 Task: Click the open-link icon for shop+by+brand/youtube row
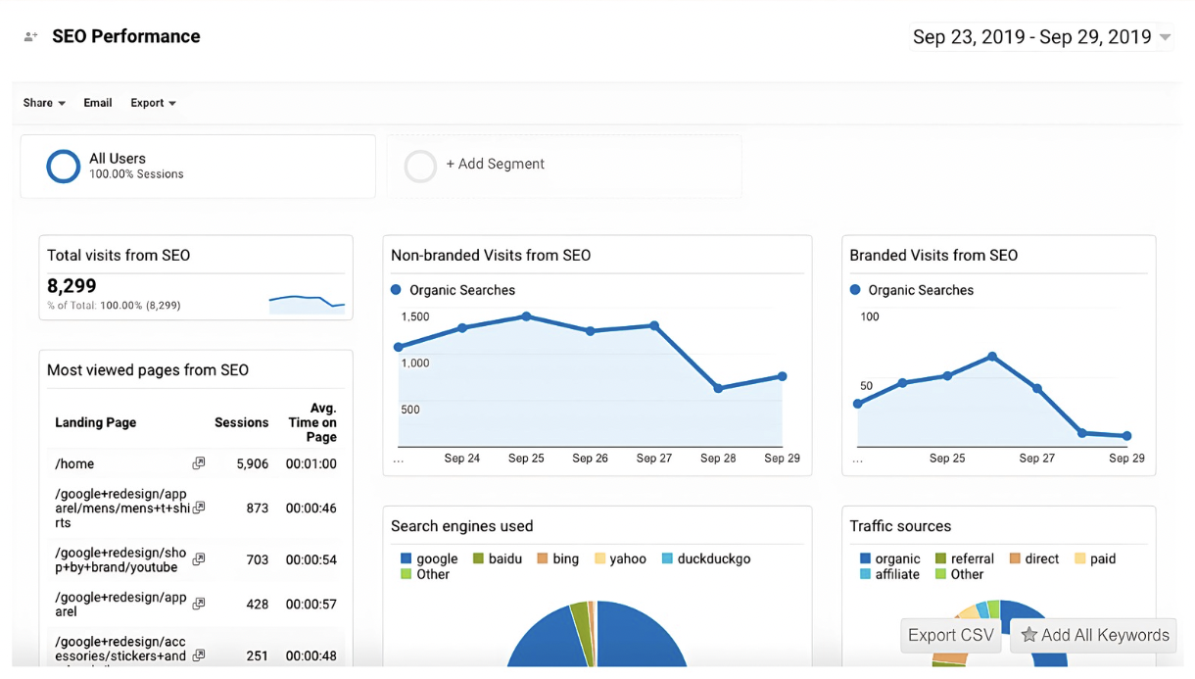(x=199, y=558)
